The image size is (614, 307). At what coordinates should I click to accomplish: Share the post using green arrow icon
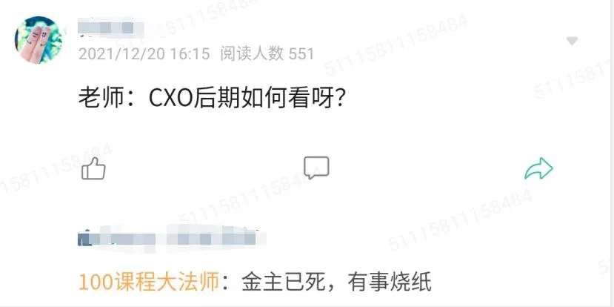(538, 168)
